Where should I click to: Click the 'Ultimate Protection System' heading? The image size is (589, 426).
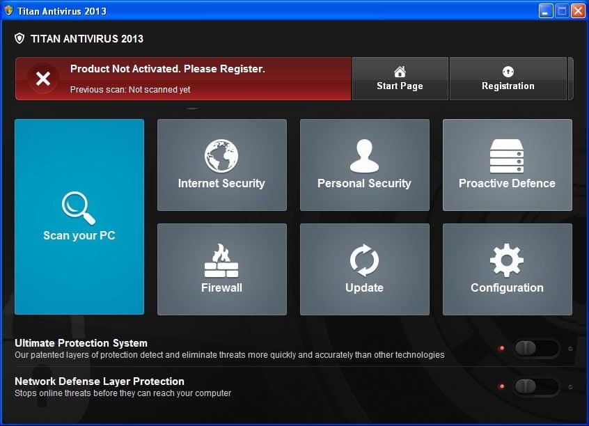coord(81,343)
